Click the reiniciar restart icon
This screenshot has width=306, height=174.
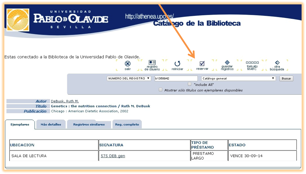[x=177, y=64]
